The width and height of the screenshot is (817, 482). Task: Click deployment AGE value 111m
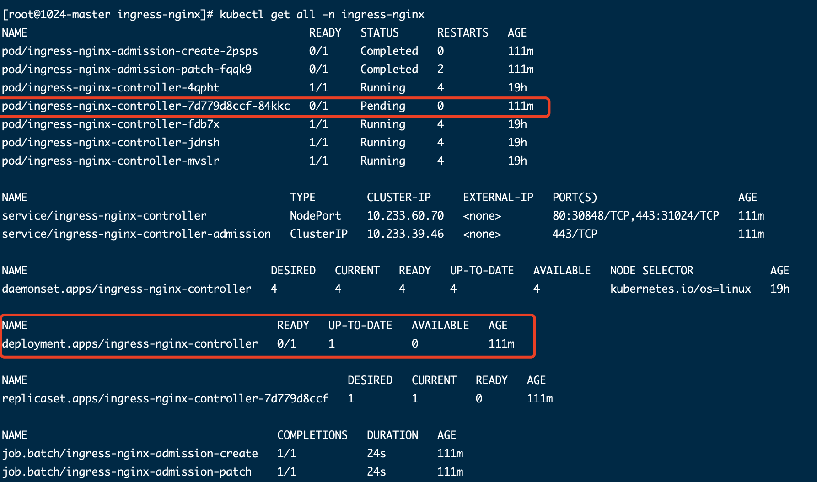[501, 344]
